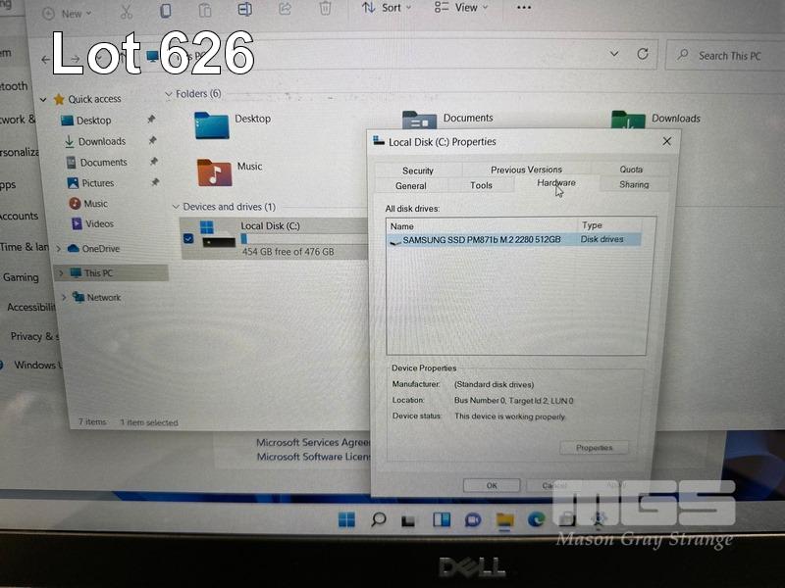Switch to the General tab
This screenshot has height=588, width=785.
point(410,185)
